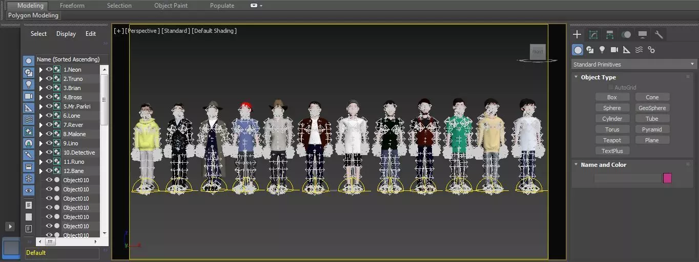Toggle Display Space Warps filter in Scene Explorer
Screen dimensions: 699x262
(29, 120)
